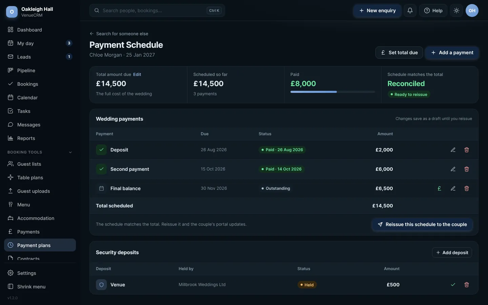Image resolution: width=488 pixels, height=305 pixels.
Task: Go to My day in the sidebar
Action: 40,43
